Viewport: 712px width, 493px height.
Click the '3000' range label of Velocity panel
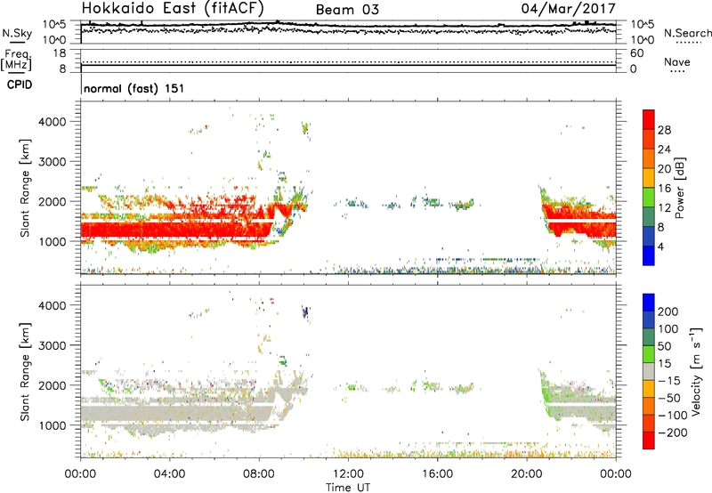pyautogui.click(x=53, y=345)
